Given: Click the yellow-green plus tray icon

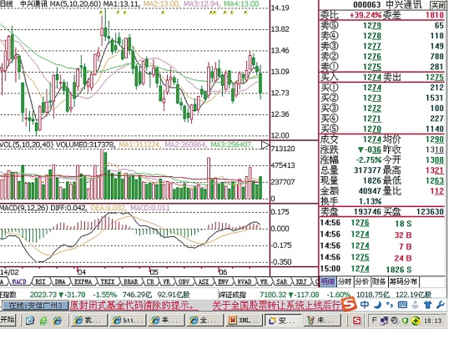Looking at the screenshot, I should [415, 321].
